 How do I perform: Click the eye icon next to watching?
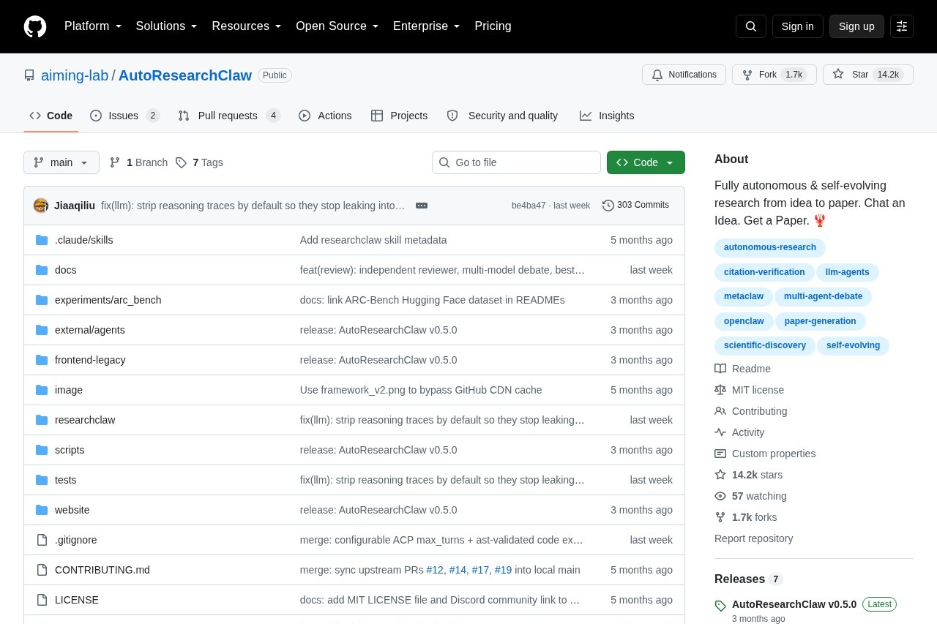(x=720, y=496)
